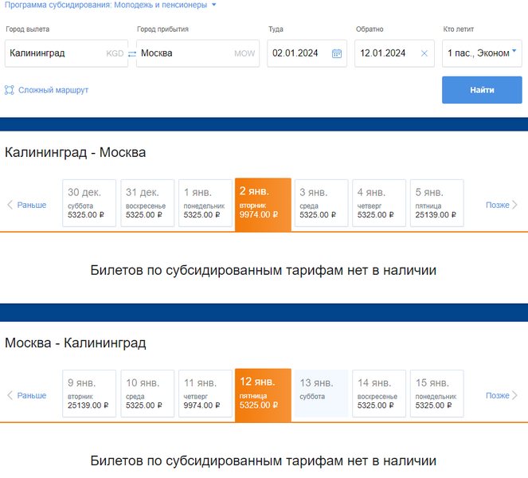
Task: Click the KGD airport code
Action: [115, 53]
